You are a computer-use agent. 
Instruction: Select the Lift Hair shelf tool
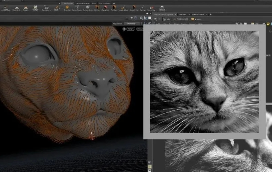click(97, 8)
